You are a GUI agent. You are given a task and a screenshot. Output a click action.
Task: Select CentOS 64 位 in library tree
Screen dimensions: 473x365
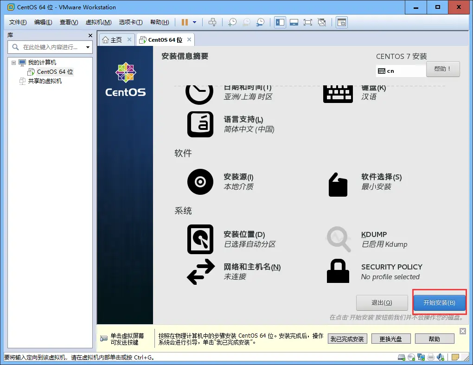point(55,72)
